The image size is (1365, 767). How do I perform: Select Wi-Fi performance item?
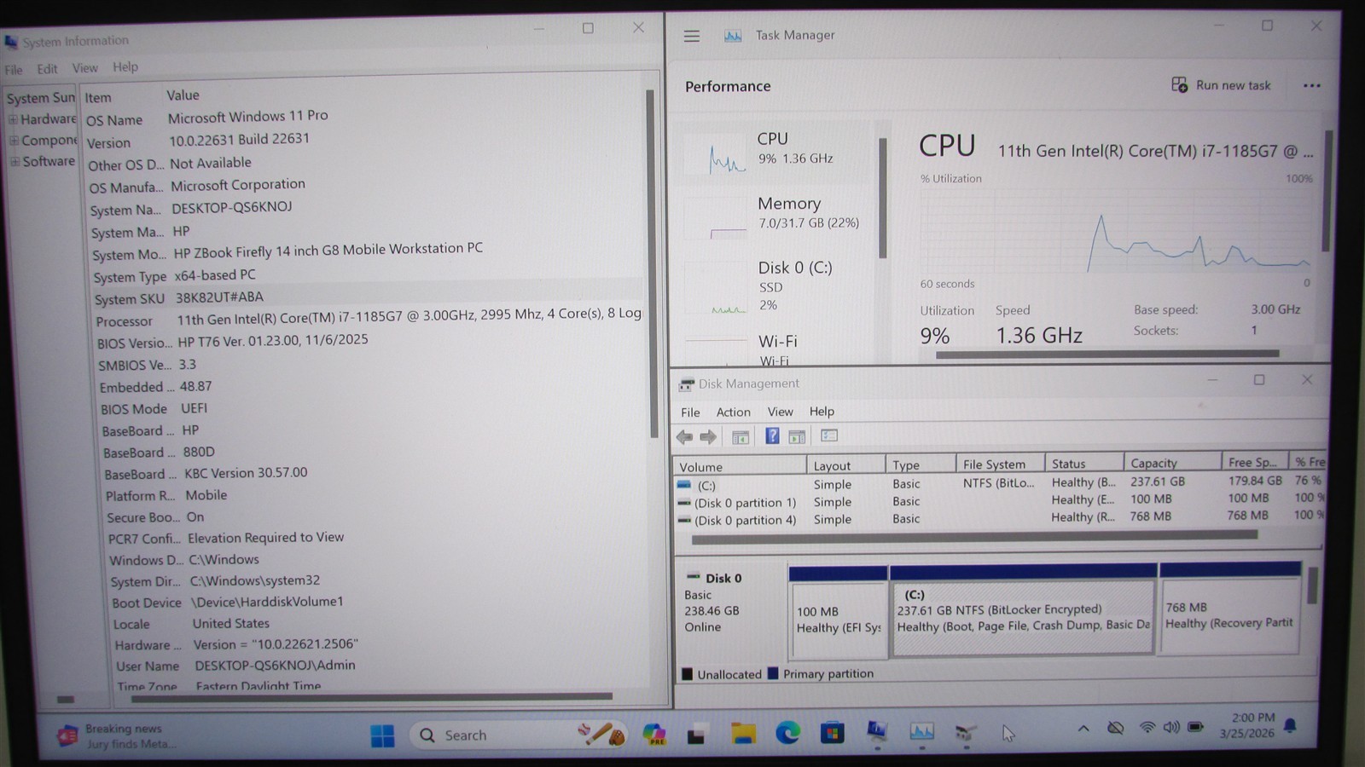pyautogui.click(x=776, y=348)
